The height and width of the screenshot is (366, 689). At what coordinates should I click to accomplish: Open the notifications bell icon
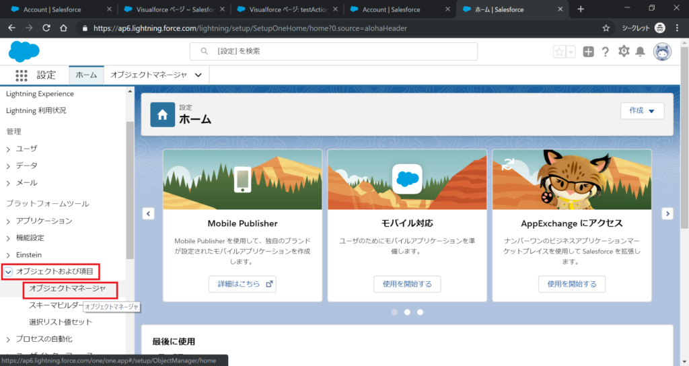point(641,52)
